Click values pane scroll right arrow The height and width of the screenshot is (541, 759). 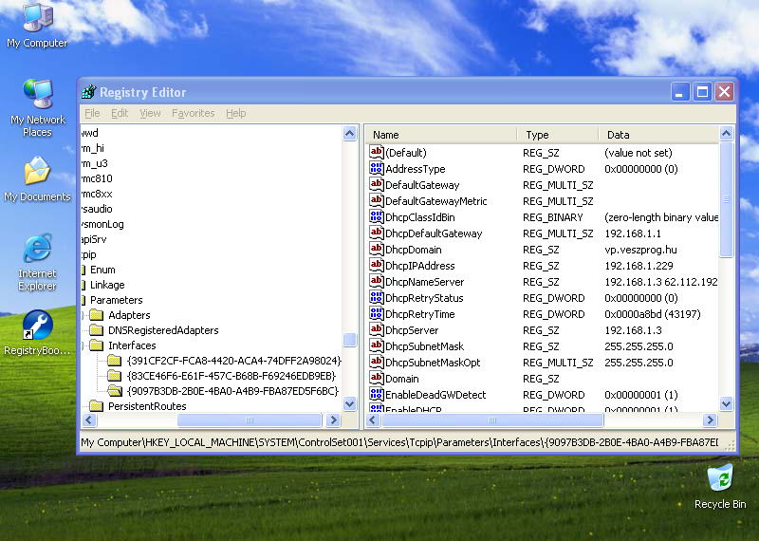[x=710, y=420]
